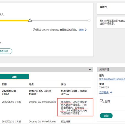Click Ontario location in 14:43 row
The image size is (125, 125).
click(42, 102)
